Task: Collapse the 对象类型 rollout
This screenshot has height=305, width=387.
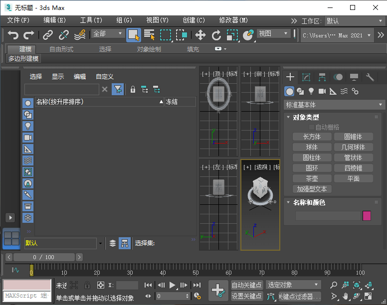Action: point(306,117)
